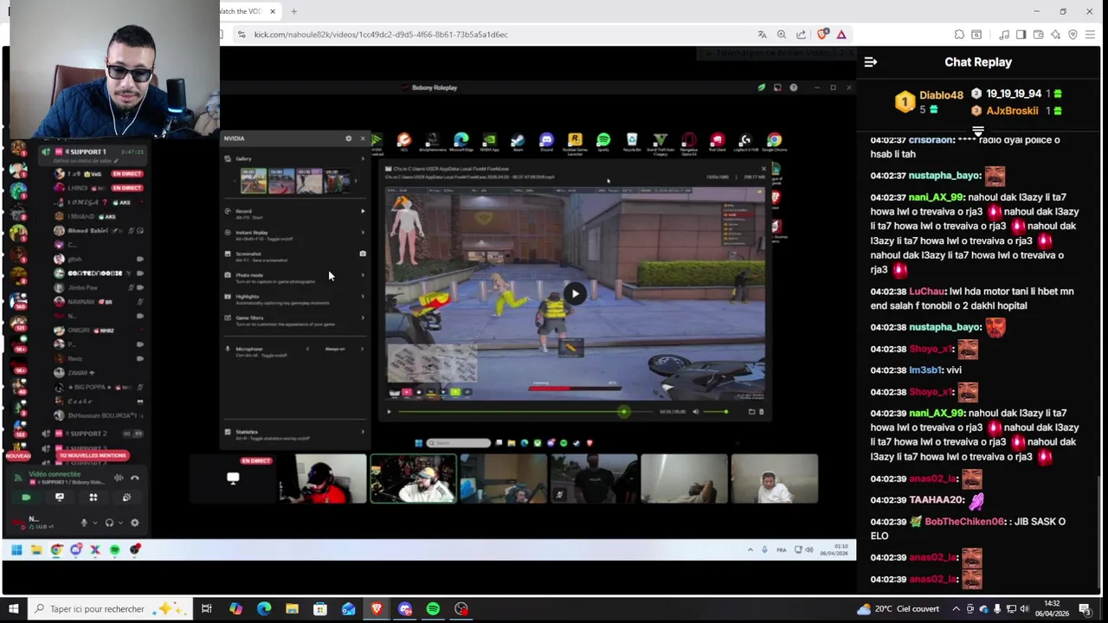Click AJxBroskii in chat leaderboard
Viewport: 1108px width, 623px height.
click(x=1012, y=111)
